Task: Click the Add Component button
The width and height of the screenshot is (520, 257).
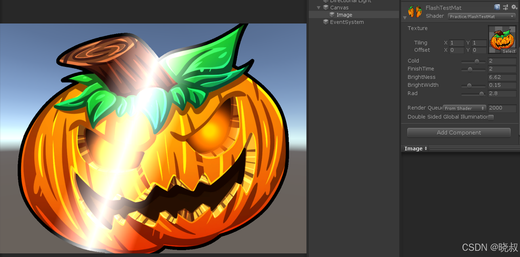Action: coord(459,133)
